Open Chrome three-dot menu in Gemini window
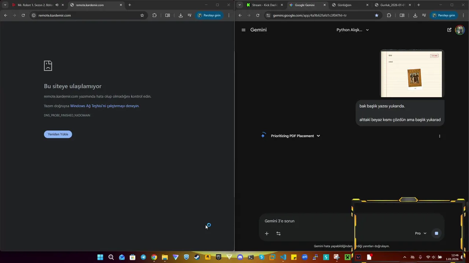The width and height of the screenshot is (469, 263). pyautogui.click(x=464, y=15)
